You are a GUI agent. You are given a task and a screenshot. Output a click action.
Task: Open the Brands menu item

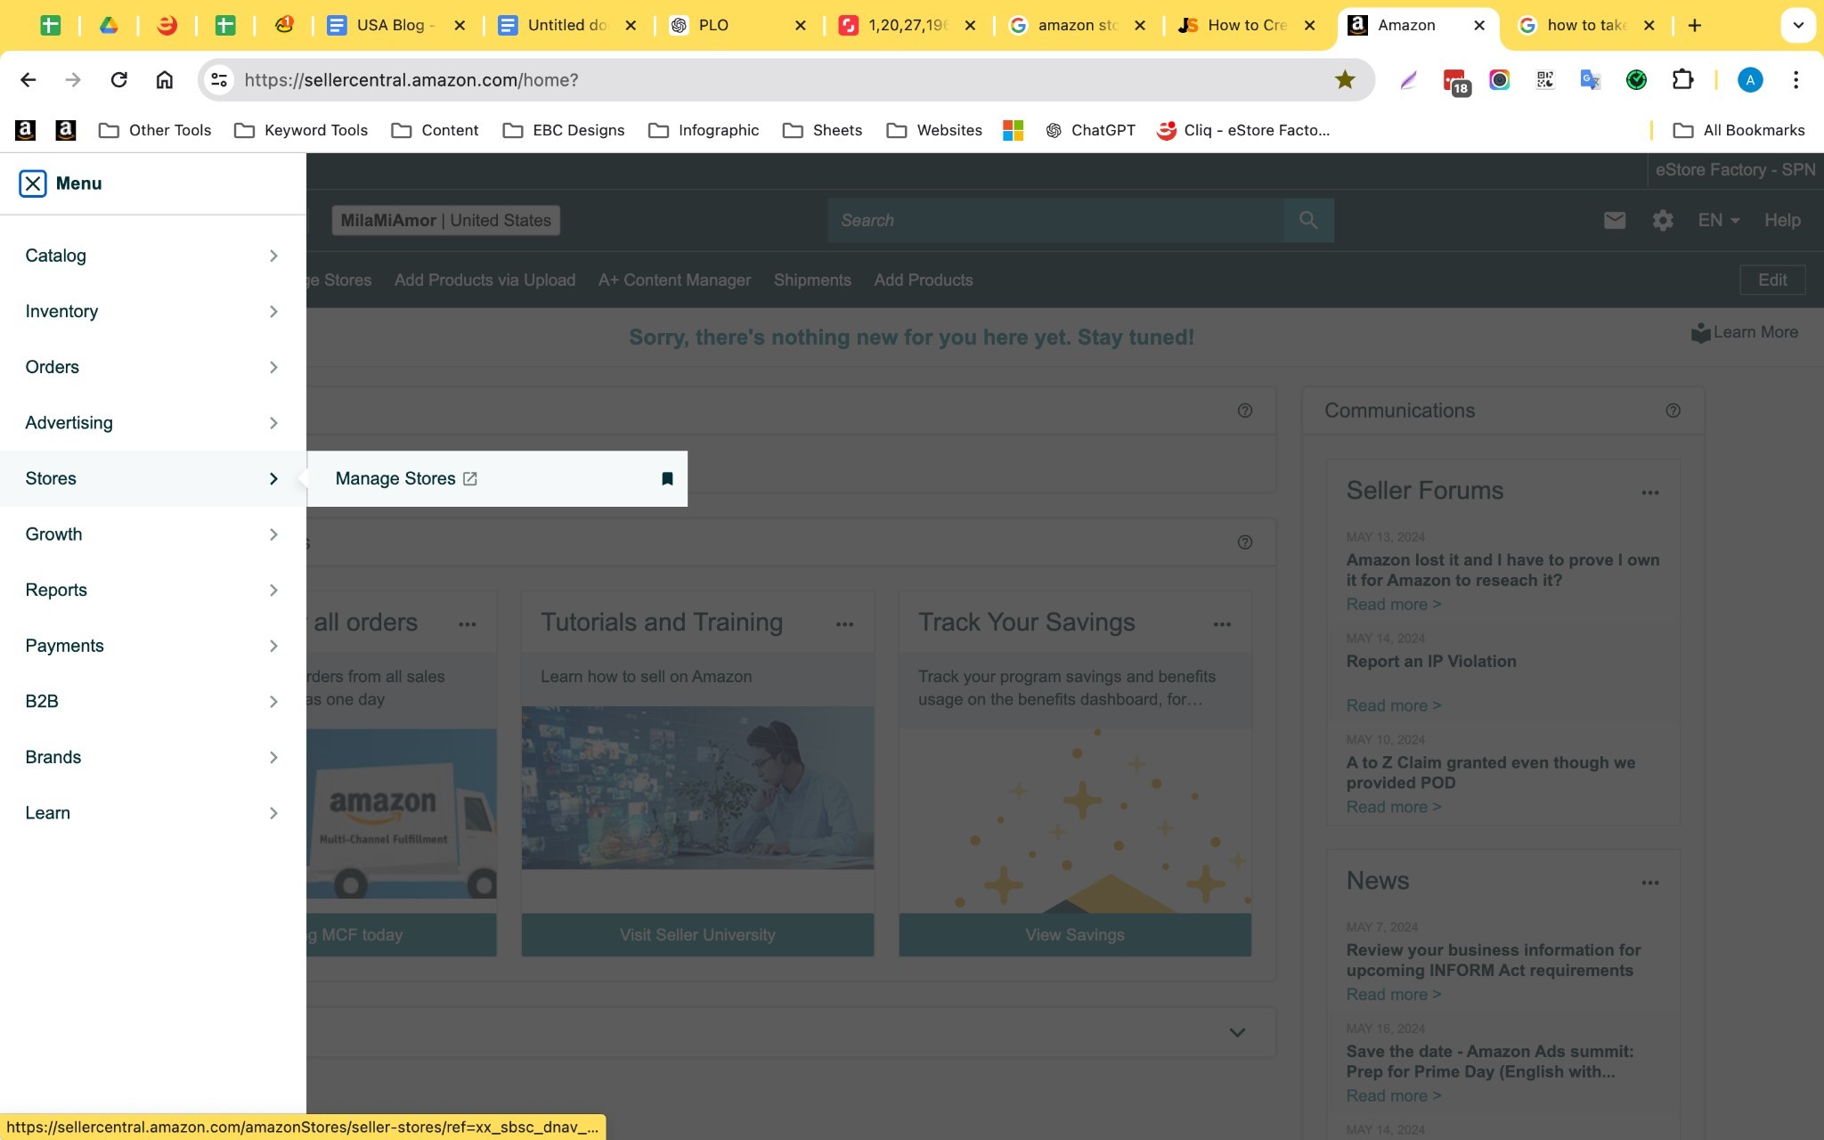pyautogui.click(x=153, y=757)
